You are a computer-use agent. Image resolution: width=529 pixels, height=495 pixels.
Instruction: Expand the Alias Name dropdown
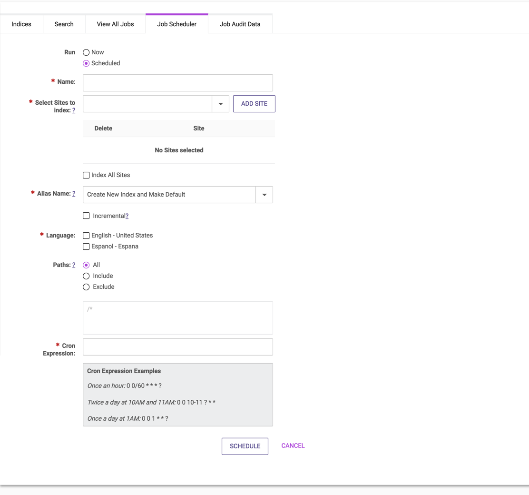264,194
